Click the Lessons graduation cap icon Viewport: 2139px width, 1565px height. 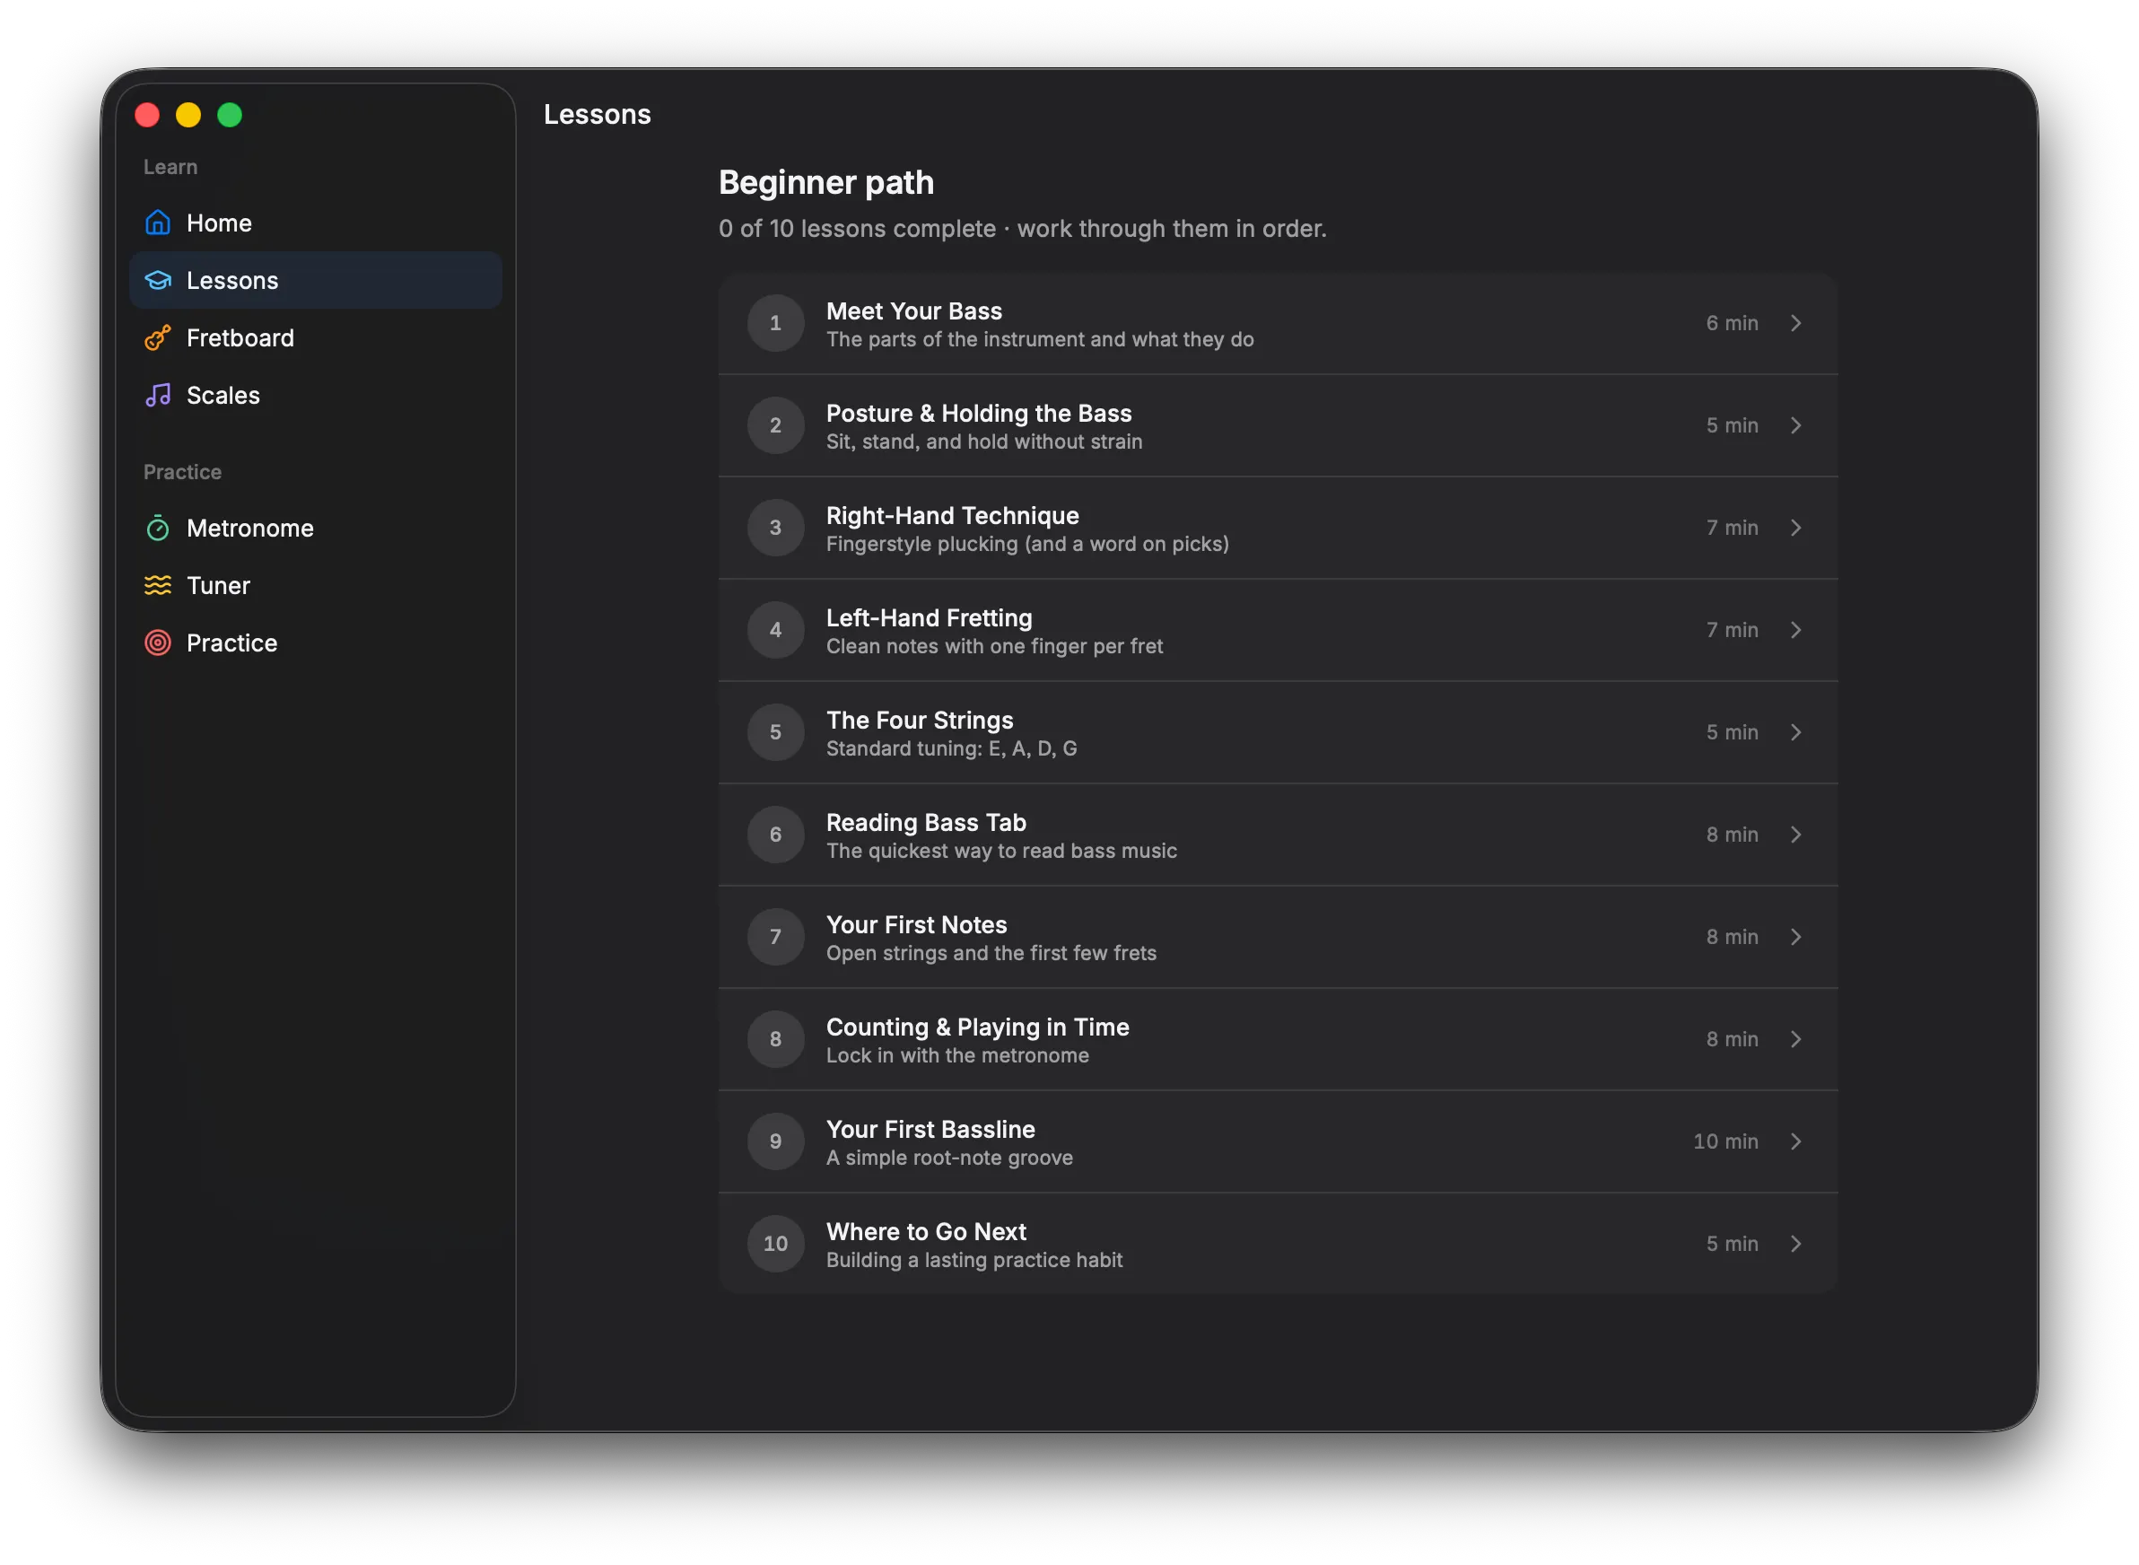157,280
